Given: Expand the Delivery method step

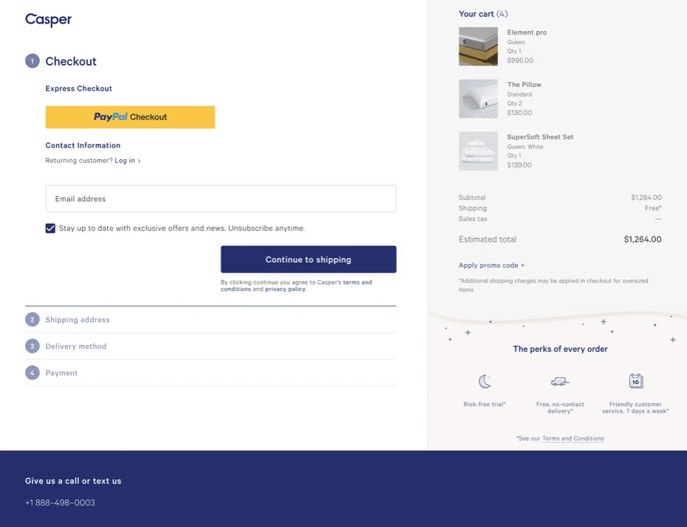Looking at the screenshot, I should pos(76,346).
